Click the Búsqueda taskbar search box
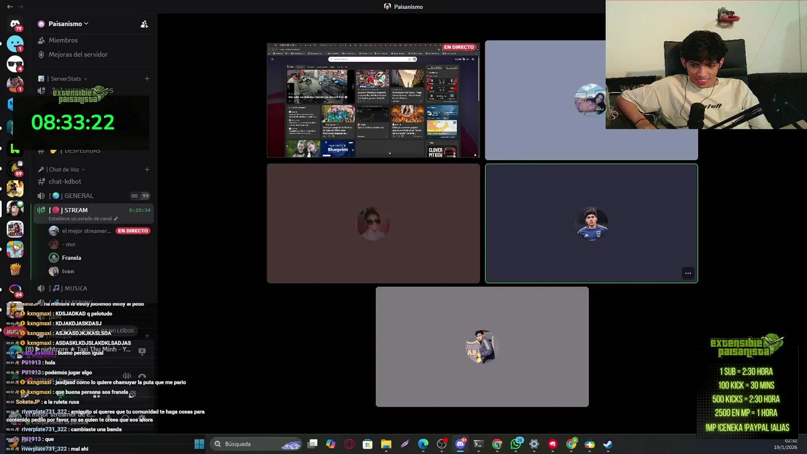This screenshot has width=807, height=454. [x=256, y=444]
